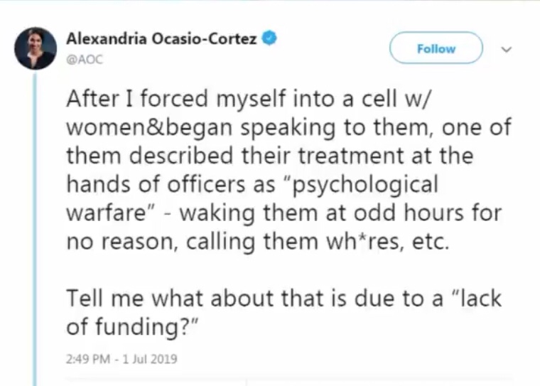This screenshot has width=540, height=386.
Task: Open the 2:49 PM timestamp link
Action: click(89, 359)
